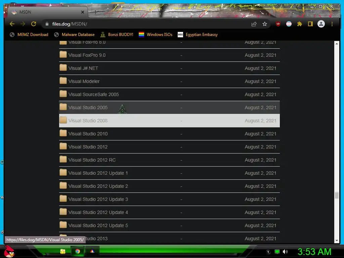Open the Bonzi BUDDY! bookmark
This screenshot has width=344, height=258.
click(117, 35)
